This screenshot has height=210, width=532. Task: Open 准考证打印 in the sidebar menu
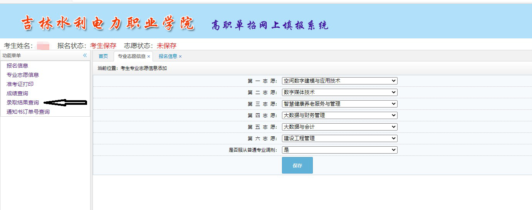pos(20,84)
